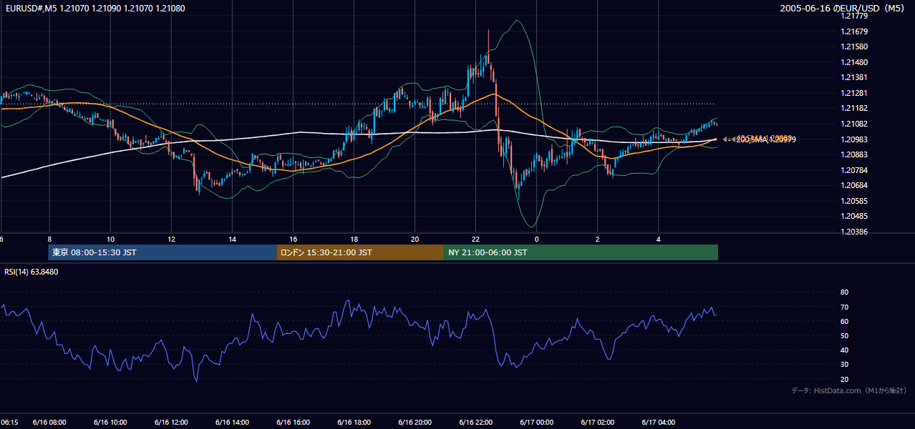Click hour tick 2 under the price chart

coord(597,239)
